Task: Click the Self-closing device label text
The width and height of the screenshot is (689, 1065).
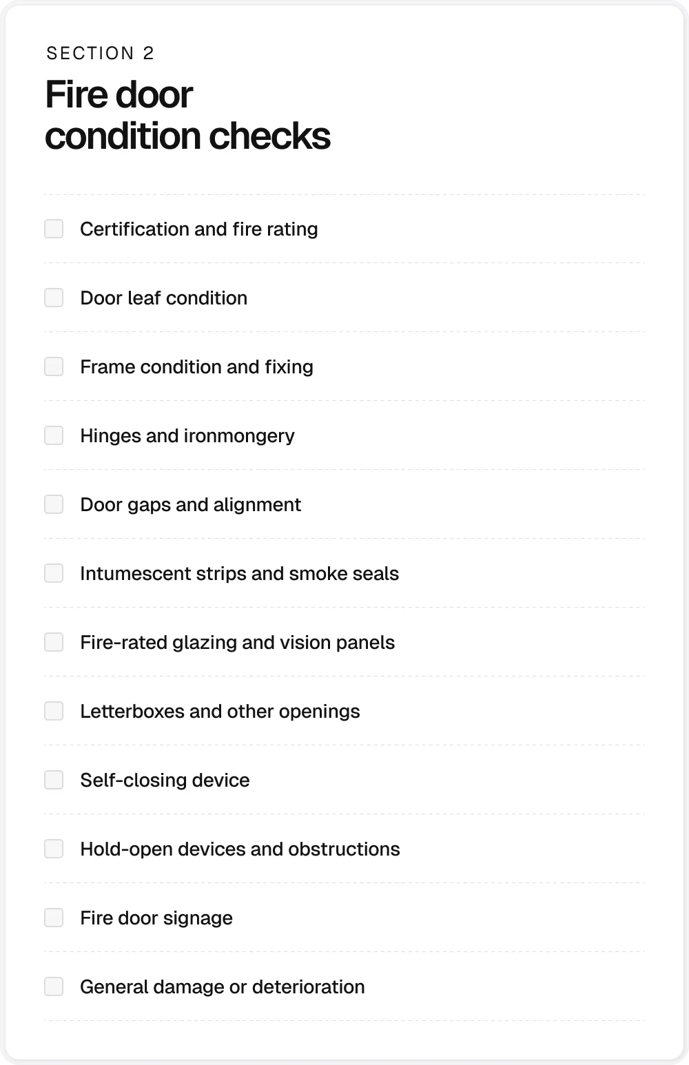Action: pyautogui.click(x=165, y=780)
